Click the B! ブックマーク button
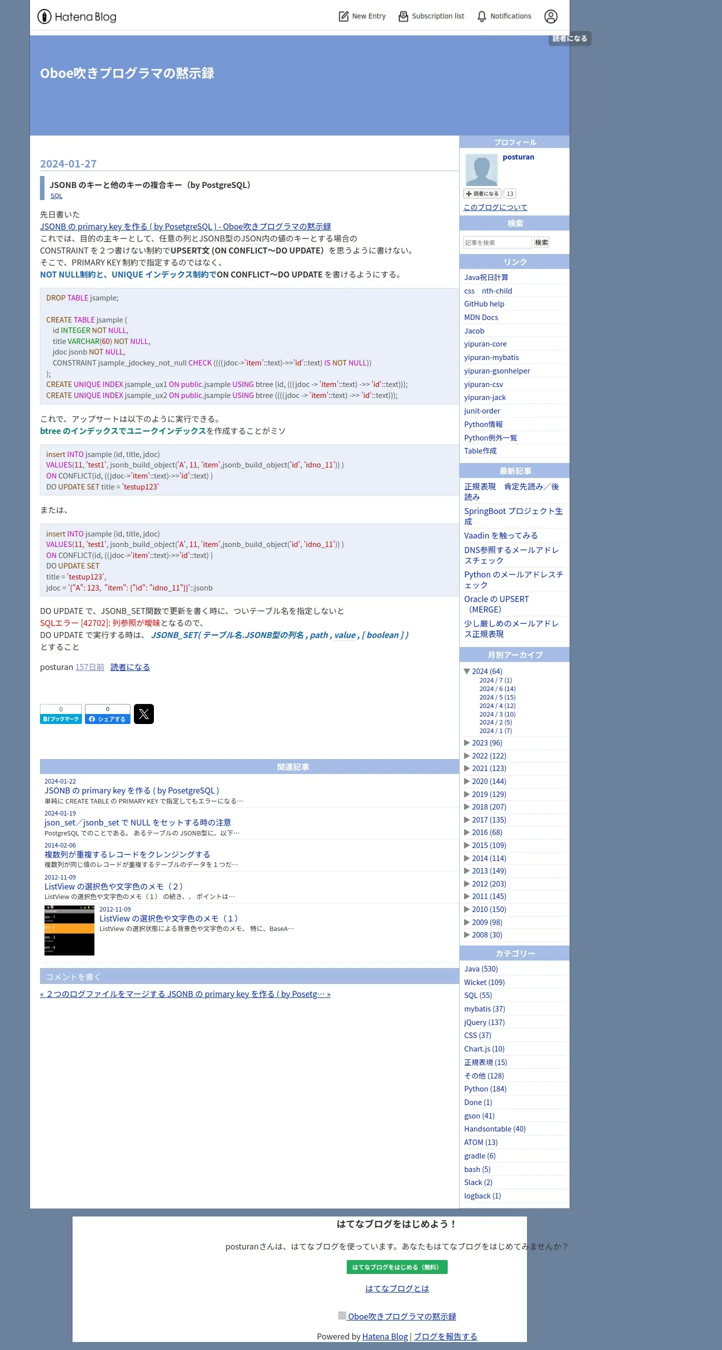 click(61, 719)
